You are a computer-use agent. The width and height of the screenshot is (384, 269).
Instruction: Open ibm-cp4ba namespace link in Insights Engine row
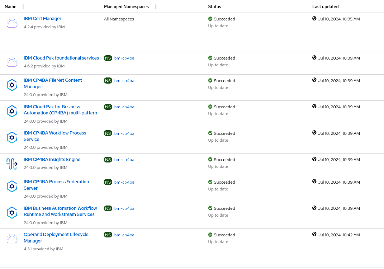124,160
